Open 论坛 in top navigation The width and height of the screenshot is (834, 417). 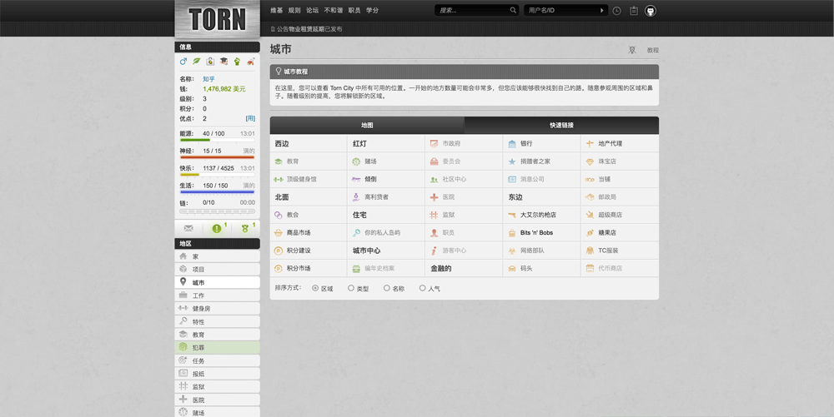point(312,10)
